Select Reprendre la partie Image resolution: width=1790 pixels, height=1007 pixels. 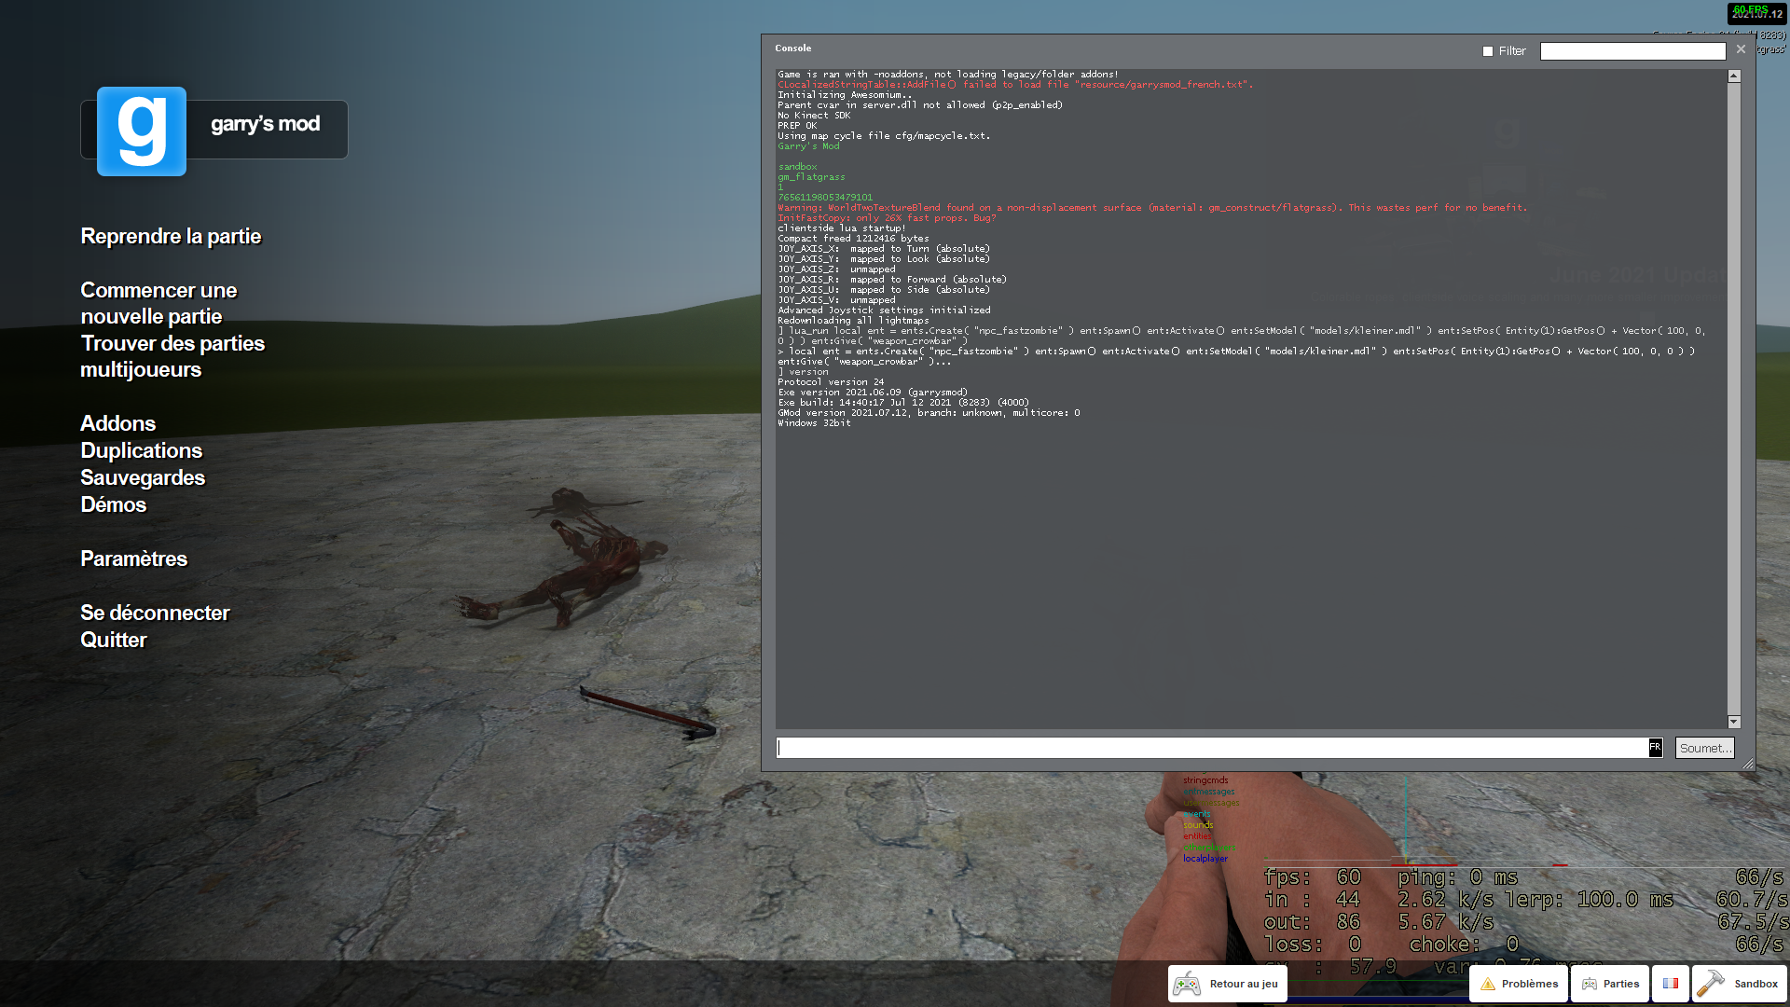tap(171, 237)
